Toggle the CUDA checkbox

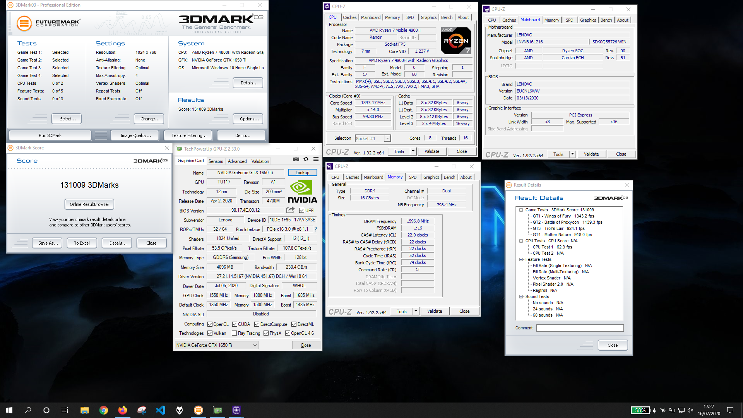pos(235,324)
